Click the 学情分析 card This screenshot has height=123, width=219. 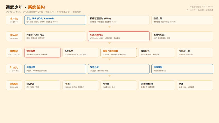point(119,69)
